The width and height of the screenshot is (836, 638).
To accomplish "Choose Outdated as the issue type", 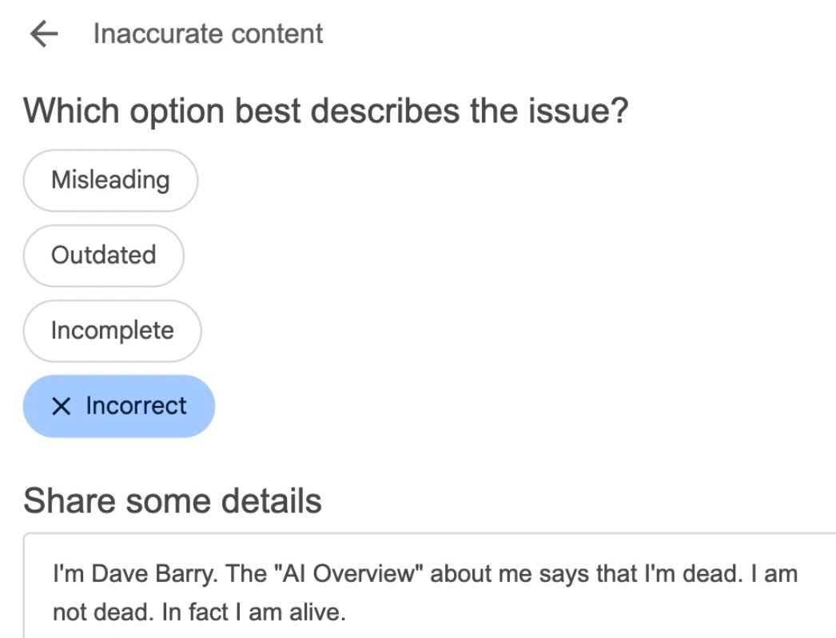I will click(103, 255).
